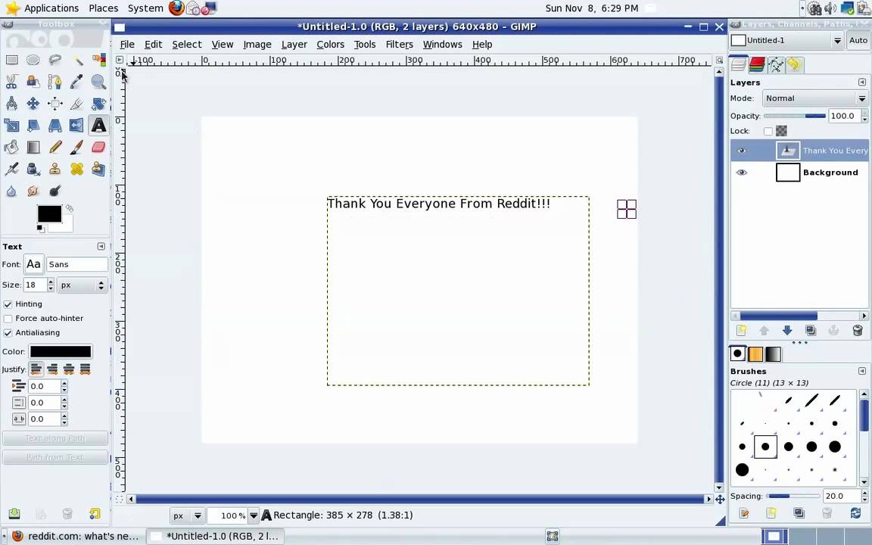Select the Paintbrush tool
Viewport: 872px width, 545px height.
point(76,147)
